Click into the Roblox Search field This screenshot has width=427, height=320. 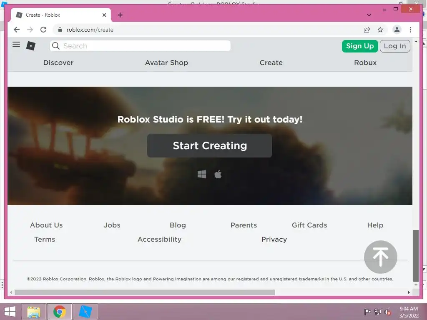(x=140, y=46)
